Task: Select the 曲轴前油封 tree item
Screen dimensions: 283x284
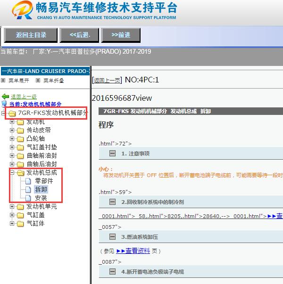Action: pos(42,155)
